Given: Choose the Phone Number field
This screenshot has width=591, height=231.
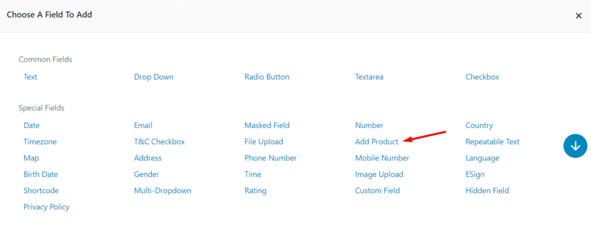Looking at the screenshot, I should click(x=270, y=158).
